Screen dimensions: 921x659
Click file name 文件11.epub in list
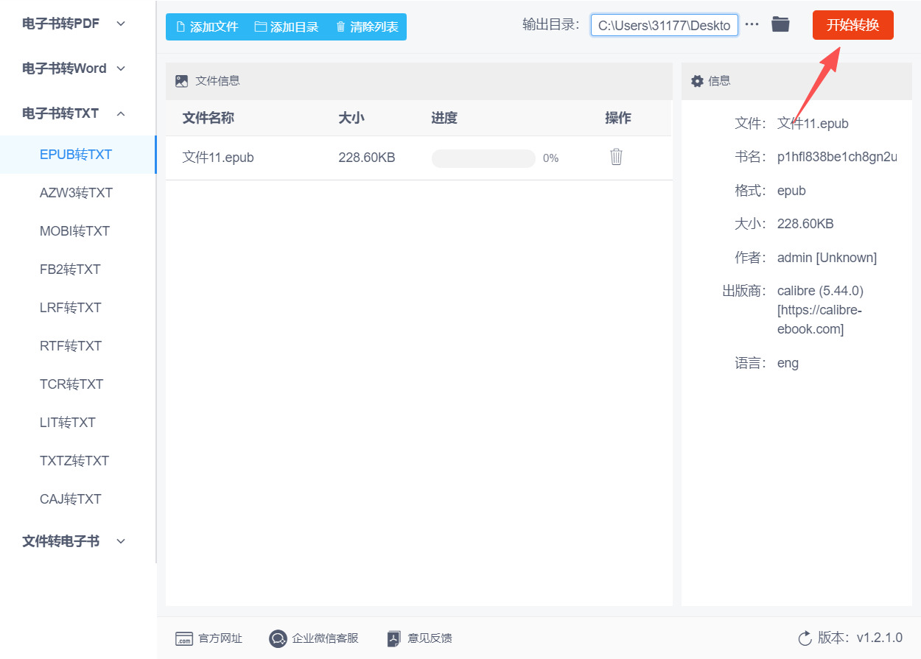(218, 158)
